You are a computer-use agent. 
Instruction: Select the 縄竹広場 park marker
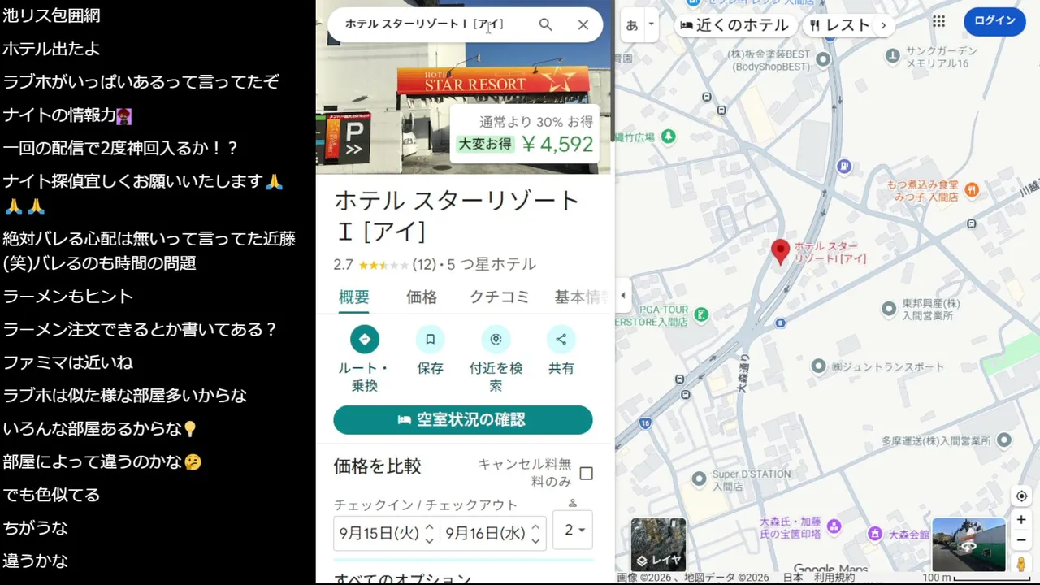coord(668,136)
